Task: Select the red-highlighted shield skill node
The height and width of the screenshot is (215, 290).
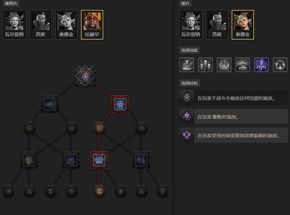Action: click(120, 104)
